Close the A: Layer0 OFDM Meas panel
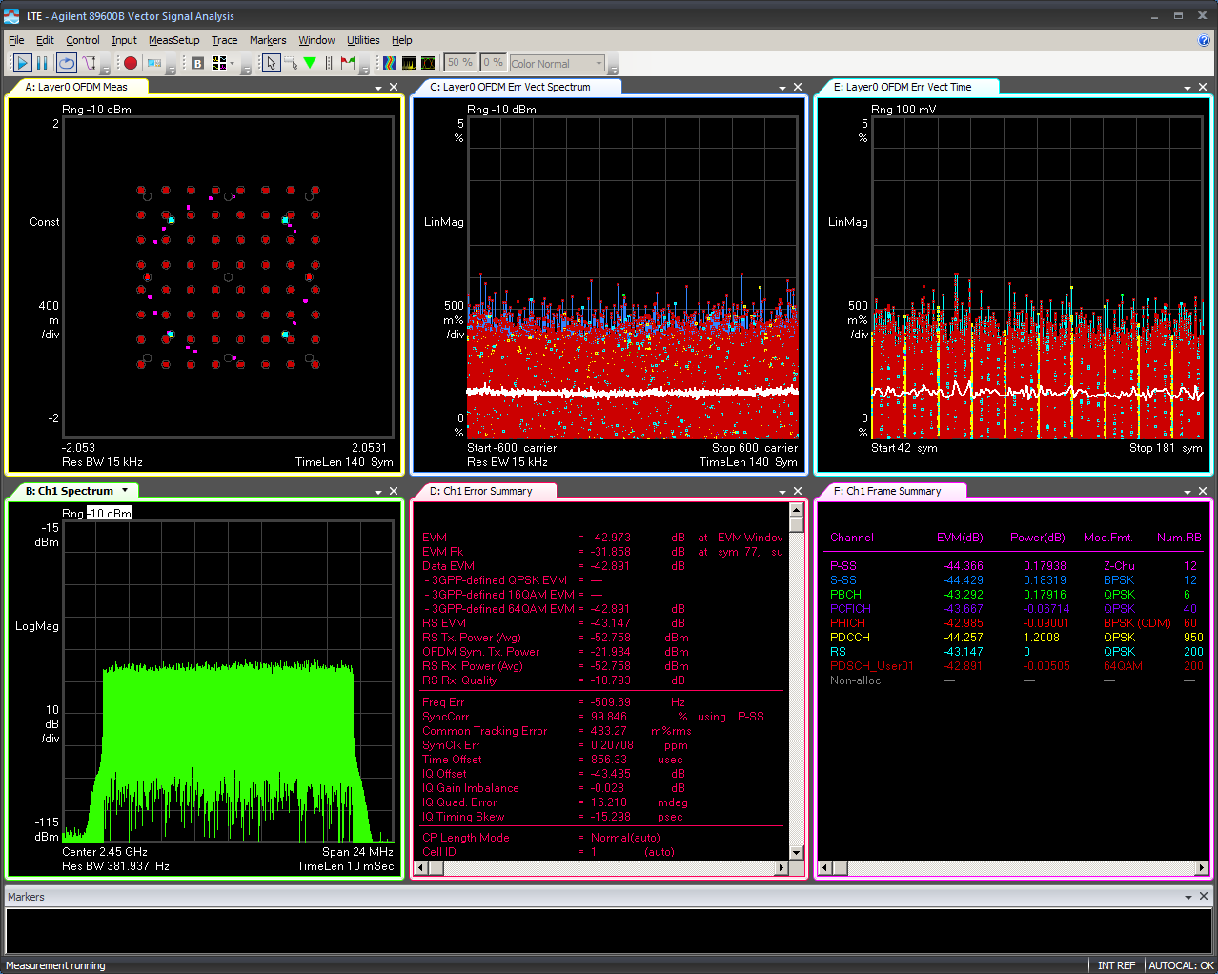Screen dimensions: 1218x974 [x=394, y=87]
